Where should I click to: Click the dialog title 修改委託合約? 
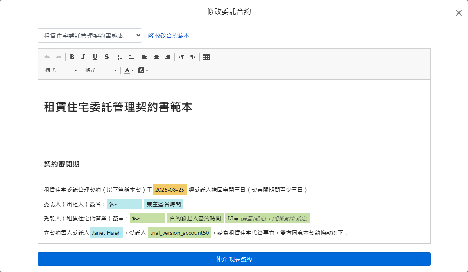click(229, 11)
